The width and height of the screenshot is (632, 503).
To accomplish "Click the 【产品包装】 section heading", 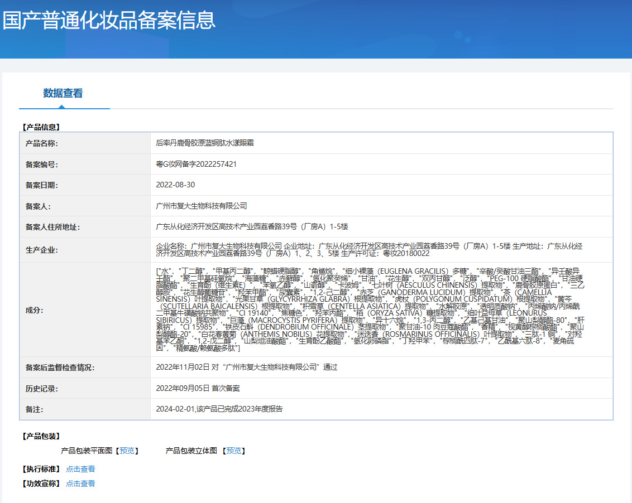I will (41, 436).
